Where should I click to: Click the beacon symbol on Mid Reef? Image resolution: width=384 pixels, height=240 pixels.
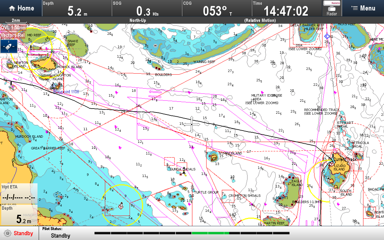(31, 48)
